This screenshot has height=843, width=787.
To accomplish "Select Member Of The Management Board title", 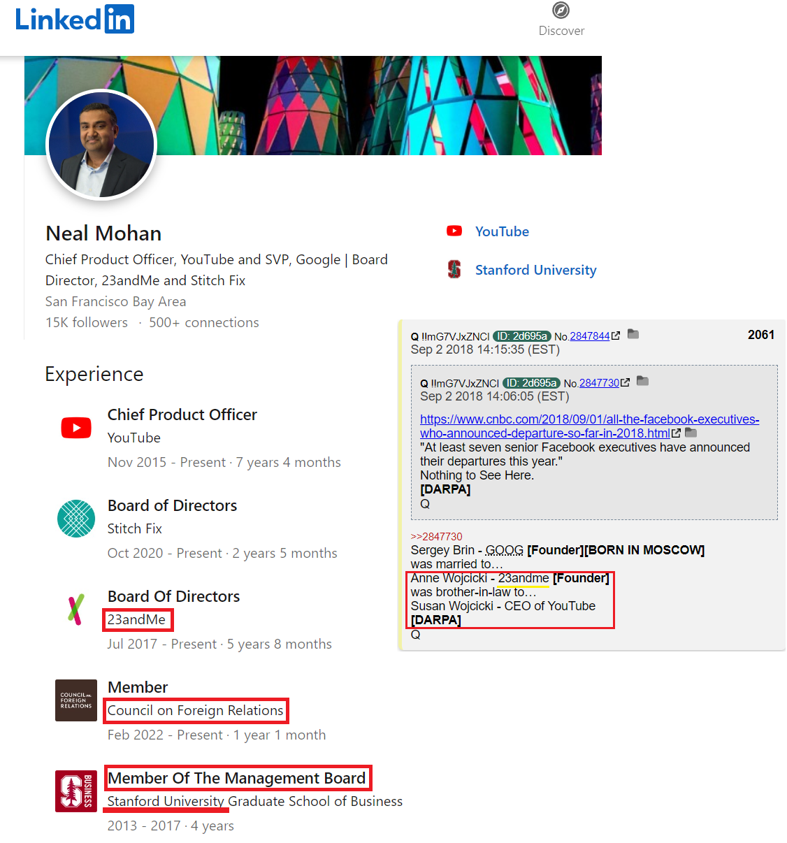I will (237, 778).
